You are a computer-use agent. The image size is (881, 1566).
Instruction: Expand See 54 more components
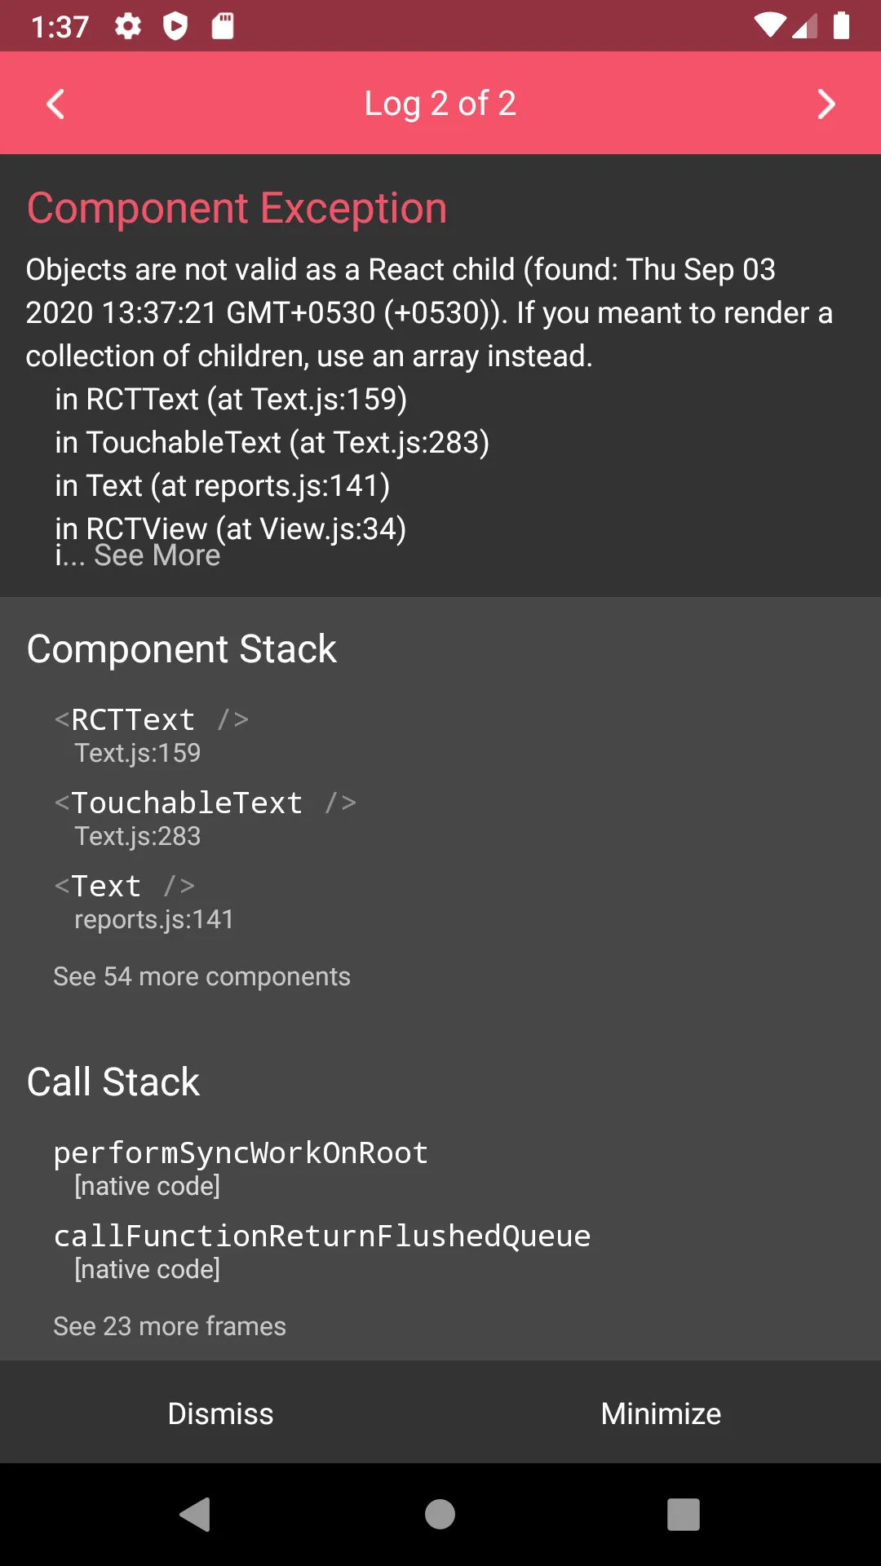point(201,976)
